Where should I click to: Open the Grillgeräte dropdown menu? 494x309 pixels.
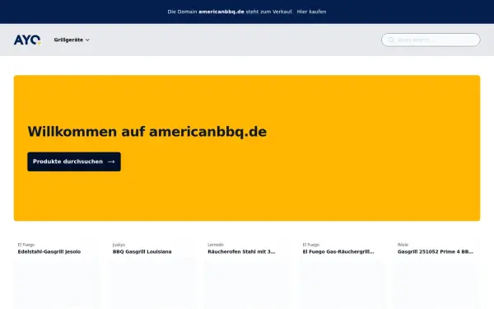(x=72, y=40)
